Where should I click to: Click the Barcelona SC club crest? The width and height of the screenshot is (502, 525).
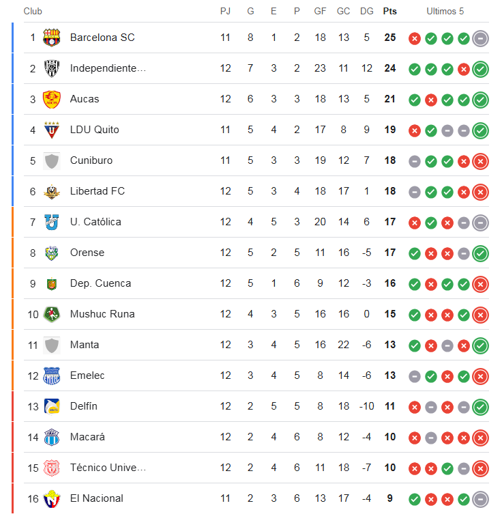pyautogui.click(x=52, y=38)
